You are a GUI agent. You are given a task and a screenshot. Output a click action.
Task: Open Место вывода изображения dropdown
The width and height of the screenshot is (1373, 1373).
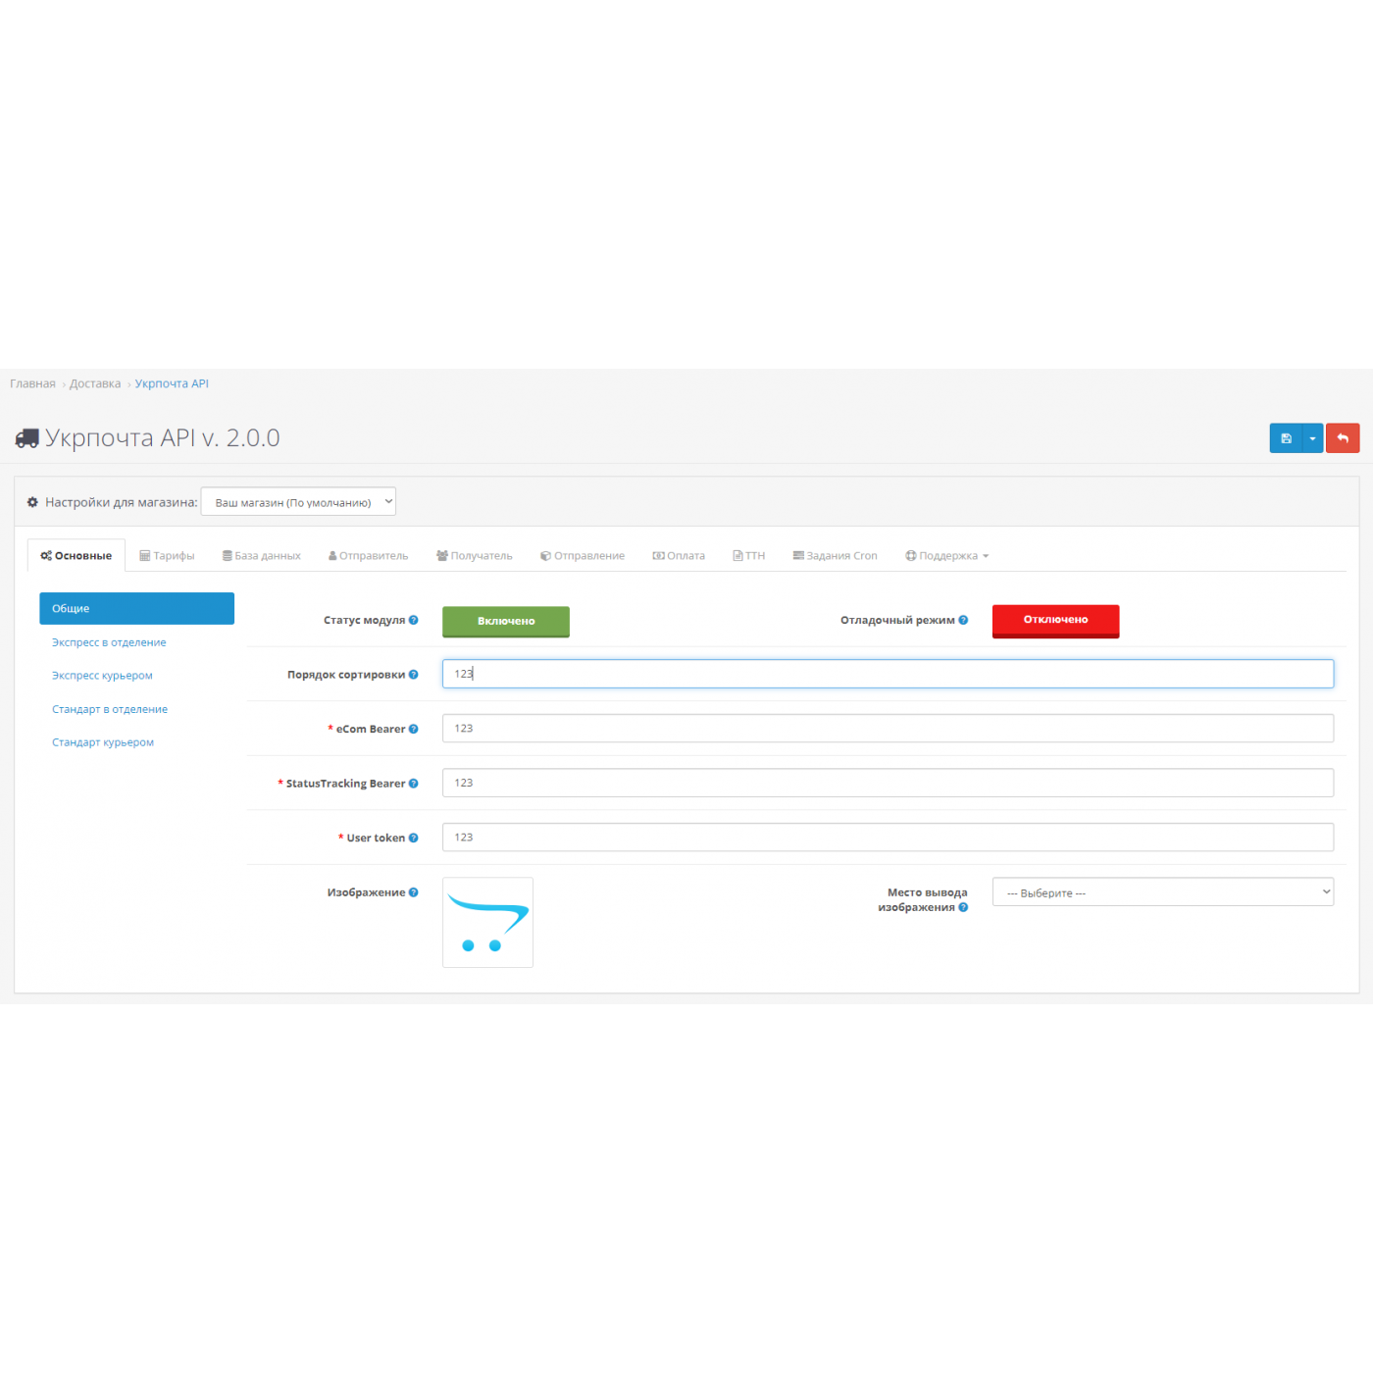coord(1162,892)
